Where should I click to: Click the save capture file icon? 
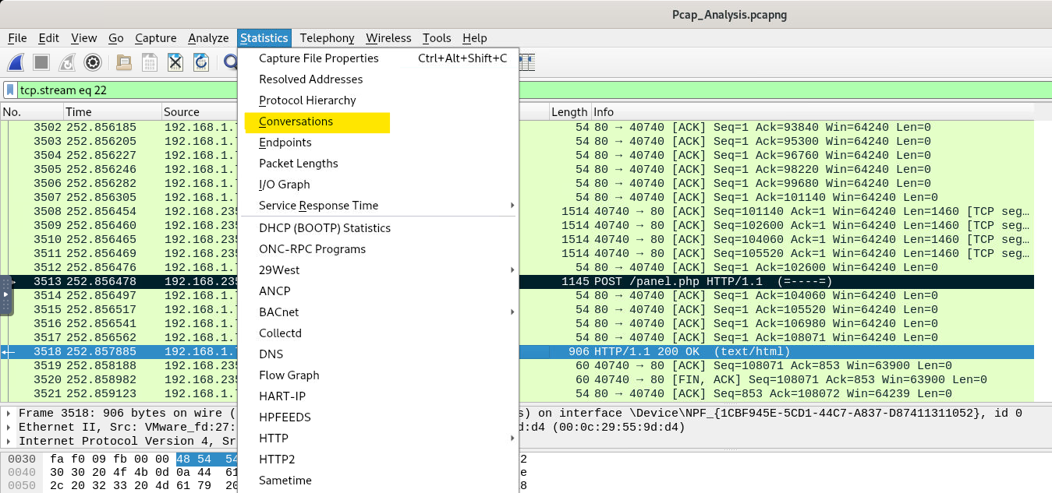149,62
